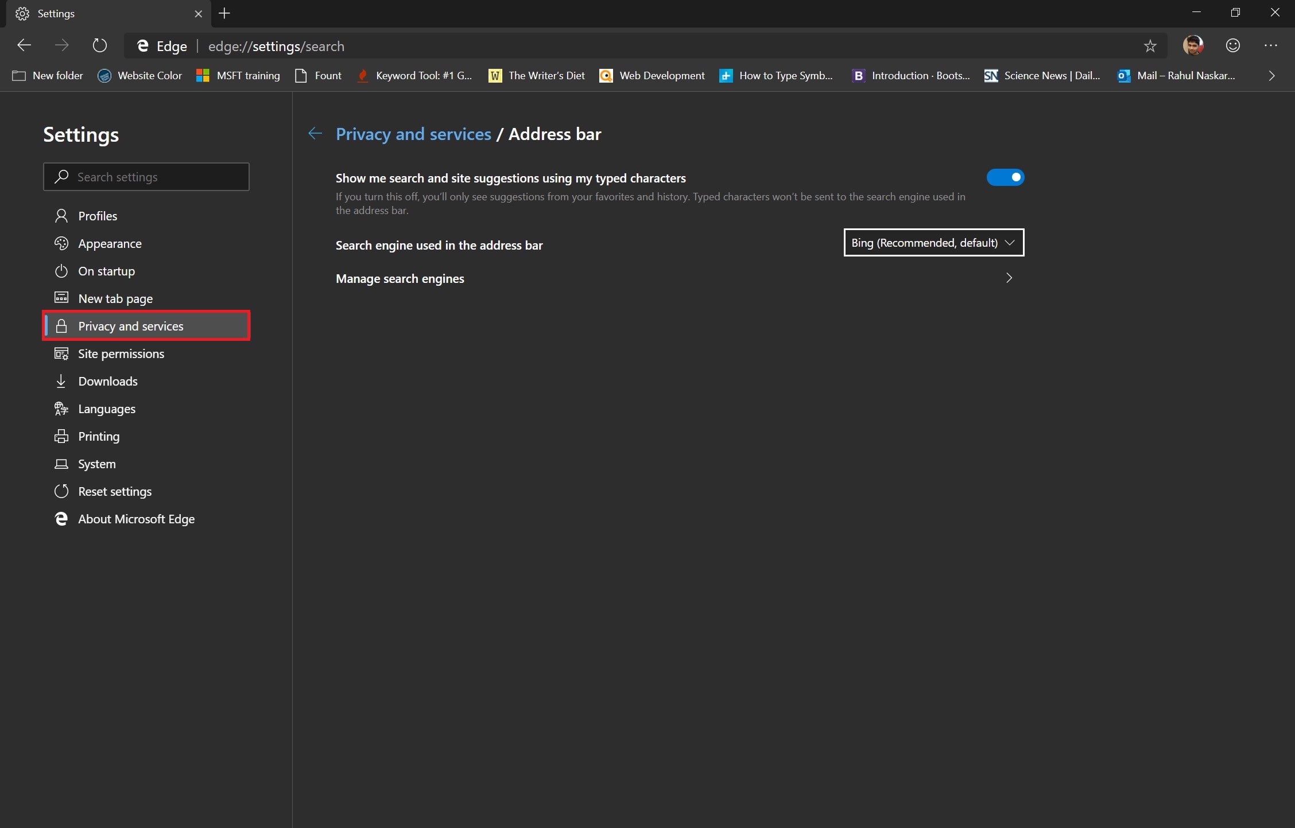
Task: Open the Bing search engine dropdown
Action: (933, 242)
